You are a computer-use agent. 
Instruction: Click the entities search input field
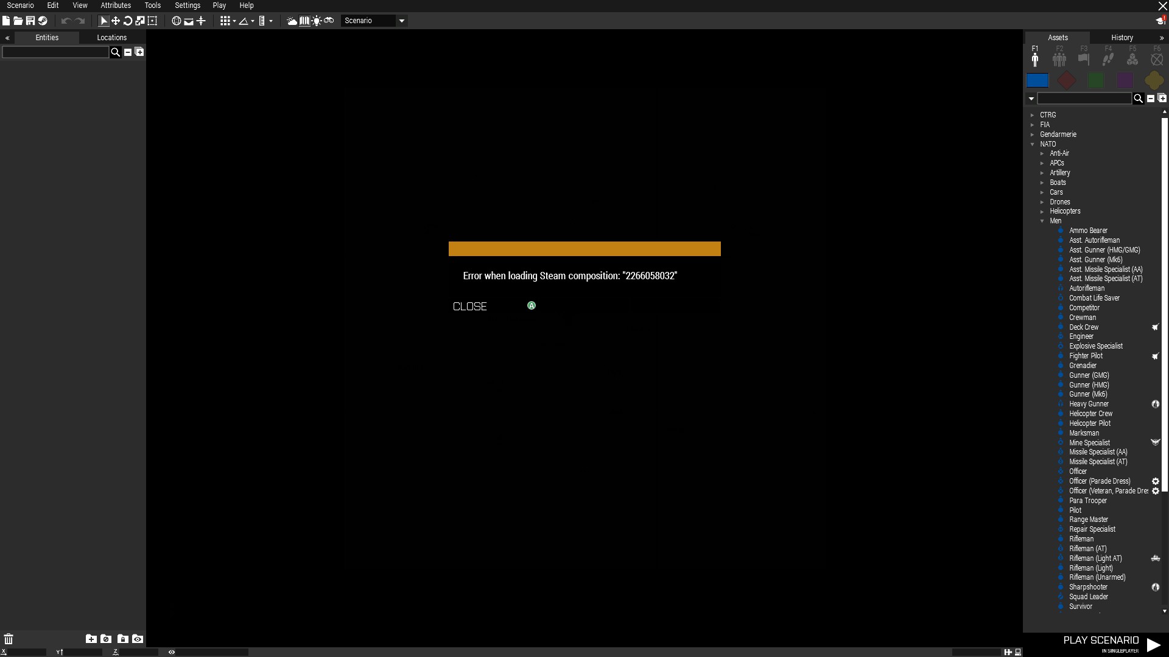55,52
